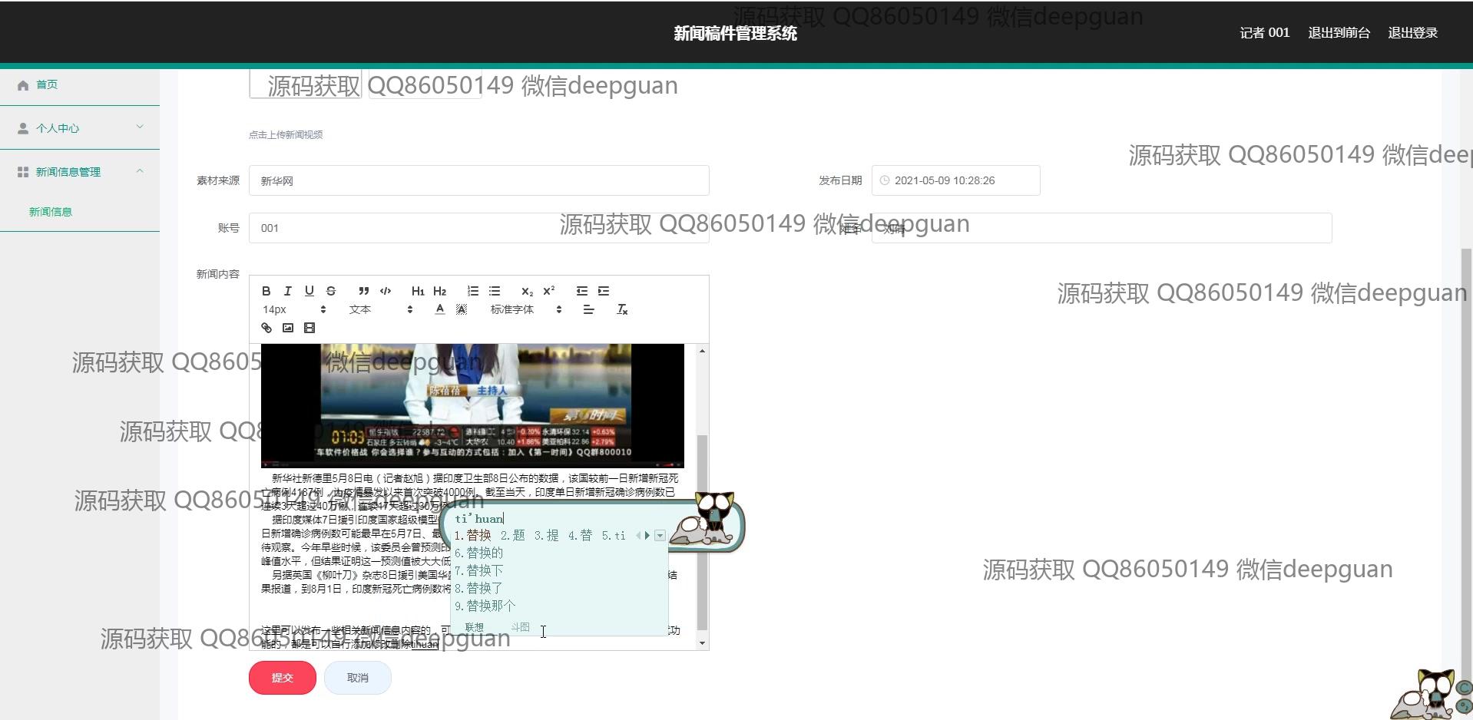The width and height of the screenshot is (1473, 720).
Task: Select IME candidate 2.题
Action: (512, 536)
